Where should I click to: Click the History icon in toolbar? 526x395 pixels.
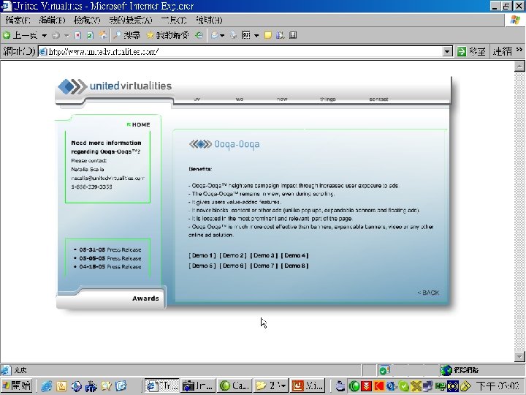point(199,35)
